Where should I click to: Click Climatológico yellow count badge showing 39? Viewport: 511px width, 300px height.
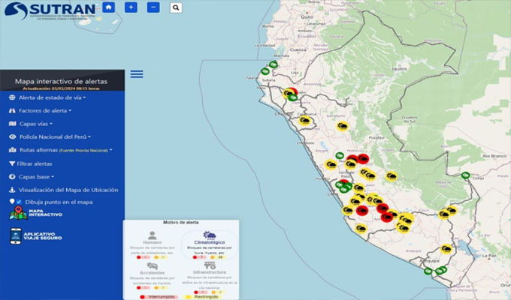point(218,257)
